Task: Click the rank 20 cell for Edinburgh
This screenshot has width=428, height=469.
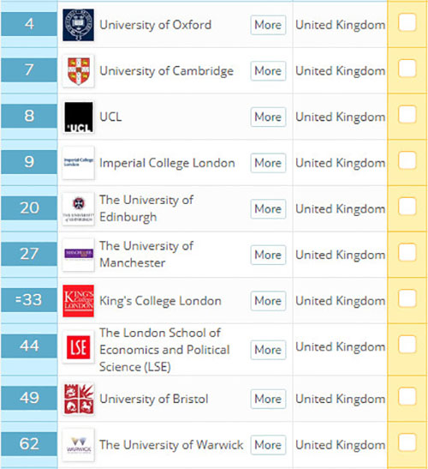Action: (x=29, y=208)
